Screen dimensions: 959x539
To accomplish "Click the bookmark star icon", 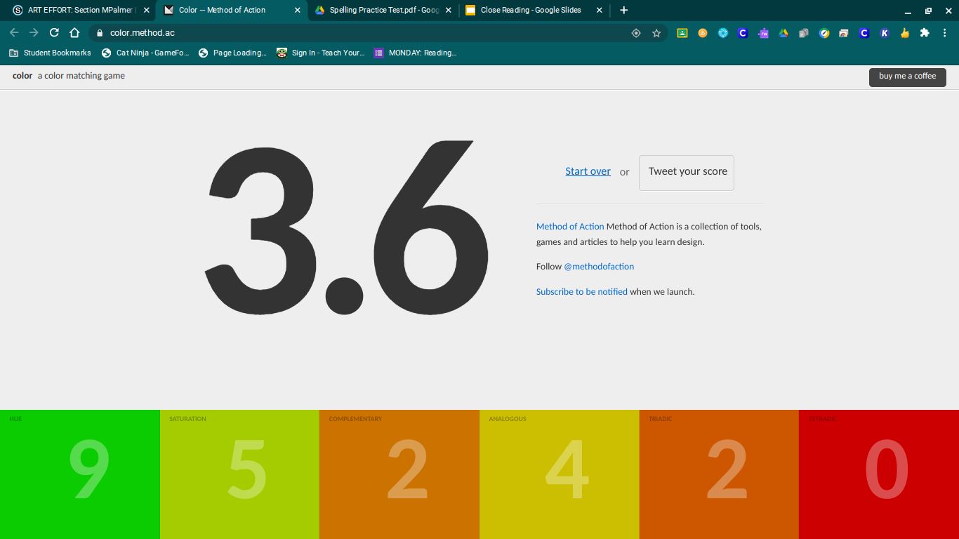I will [x=656, y=33].
